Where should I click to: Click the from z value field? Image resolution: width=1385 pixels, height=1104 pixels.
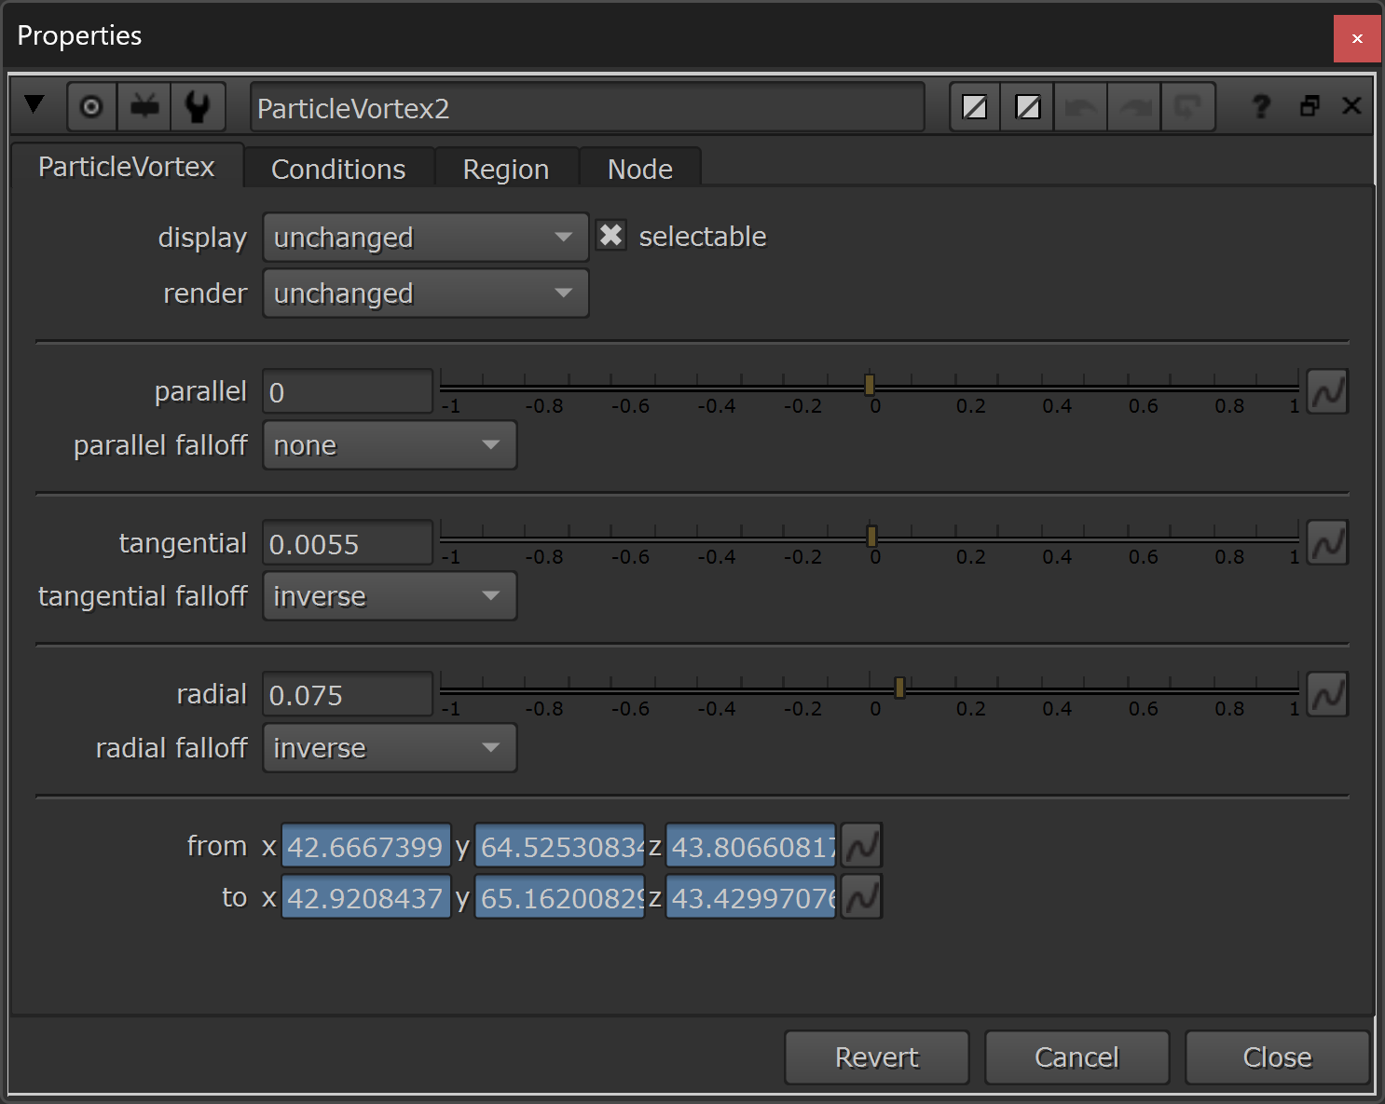751,847
